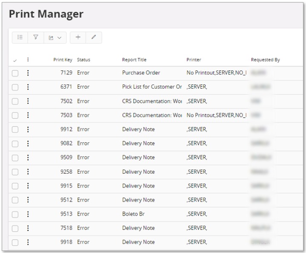Open row actions for Print Key 9918
The height and width of the screenshot is (253, 306).
[28, 242]
